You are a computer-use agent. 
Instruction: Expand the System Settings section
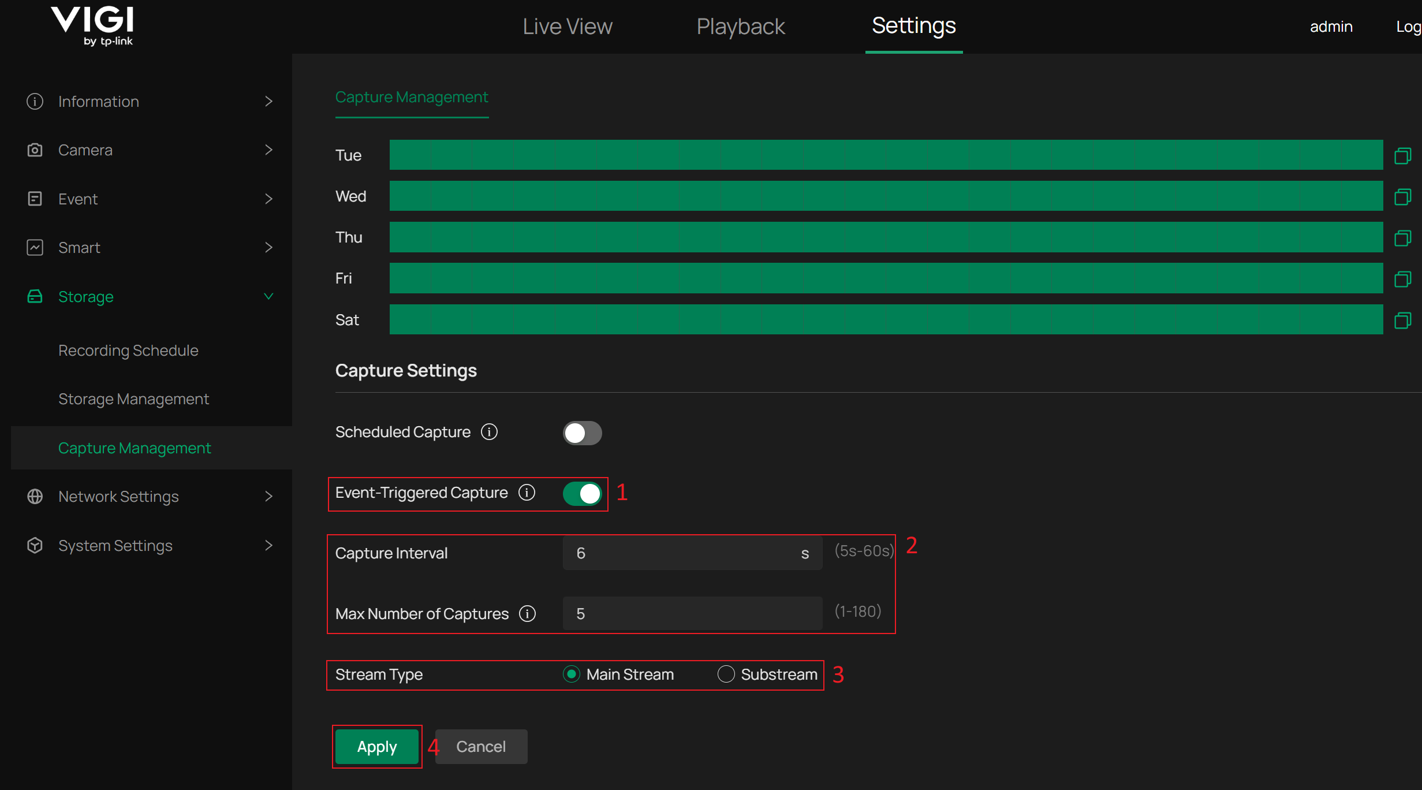pos(268,545)
